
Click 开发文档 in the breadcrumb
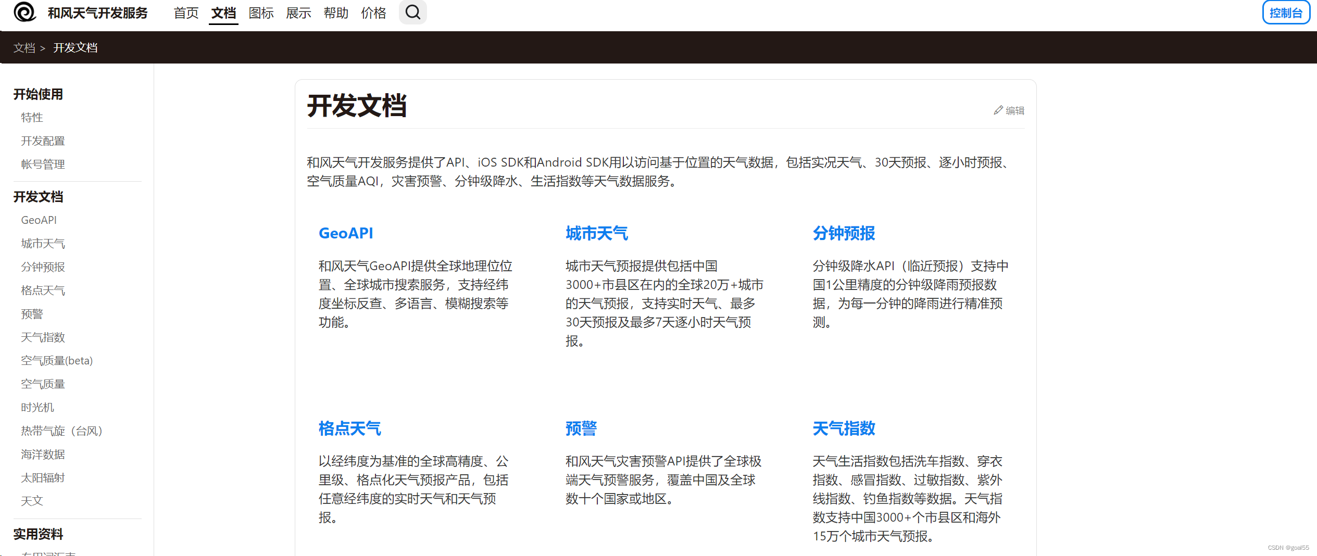(76, 48)
